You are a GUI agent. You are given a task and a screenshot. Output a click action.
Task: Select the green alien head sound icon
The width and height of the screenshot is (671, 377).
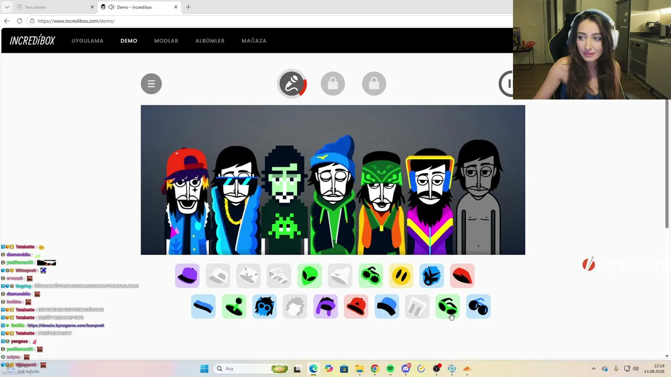click(x=309, y=275)
